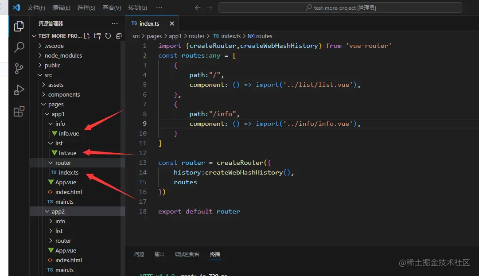Image resolution: width=479 pixels, height=276 pixels.
Task: Switch to the 终端 panel tab
Action: click(215, 254)
